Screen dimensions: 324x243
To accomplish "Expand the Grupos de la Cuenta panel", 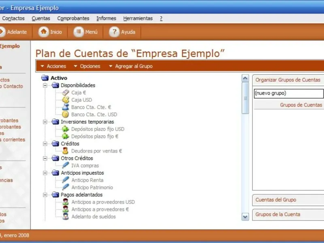I will click(x=288, y=215).
